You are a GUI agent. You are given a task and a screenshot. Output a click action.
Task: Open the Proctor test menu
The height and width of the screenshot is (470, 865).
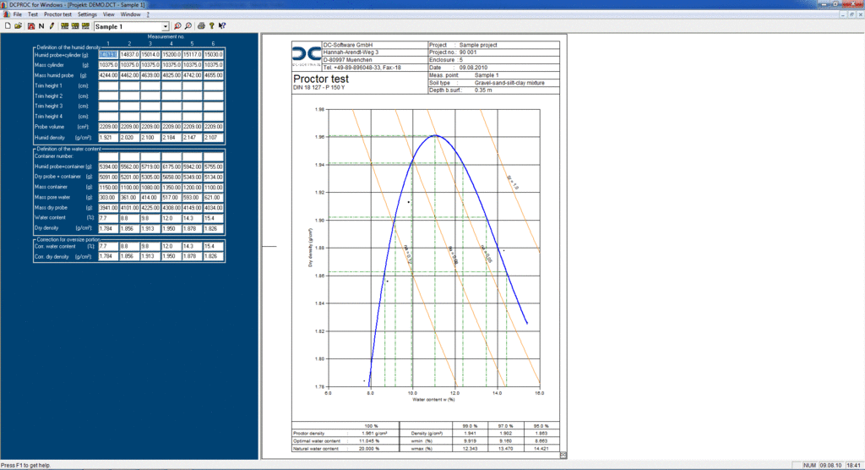(x=58, y=14)
